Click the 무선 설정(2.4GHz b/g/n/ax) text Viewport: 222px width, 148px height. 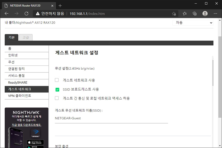click(75, 69)
